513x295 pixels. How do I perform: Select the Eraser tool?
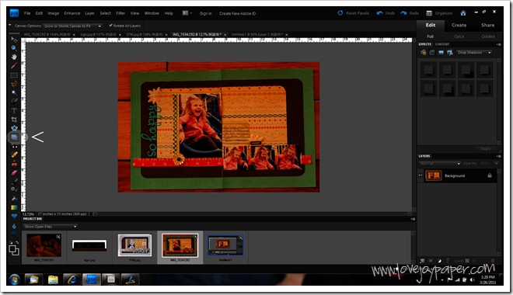(14, 172)
